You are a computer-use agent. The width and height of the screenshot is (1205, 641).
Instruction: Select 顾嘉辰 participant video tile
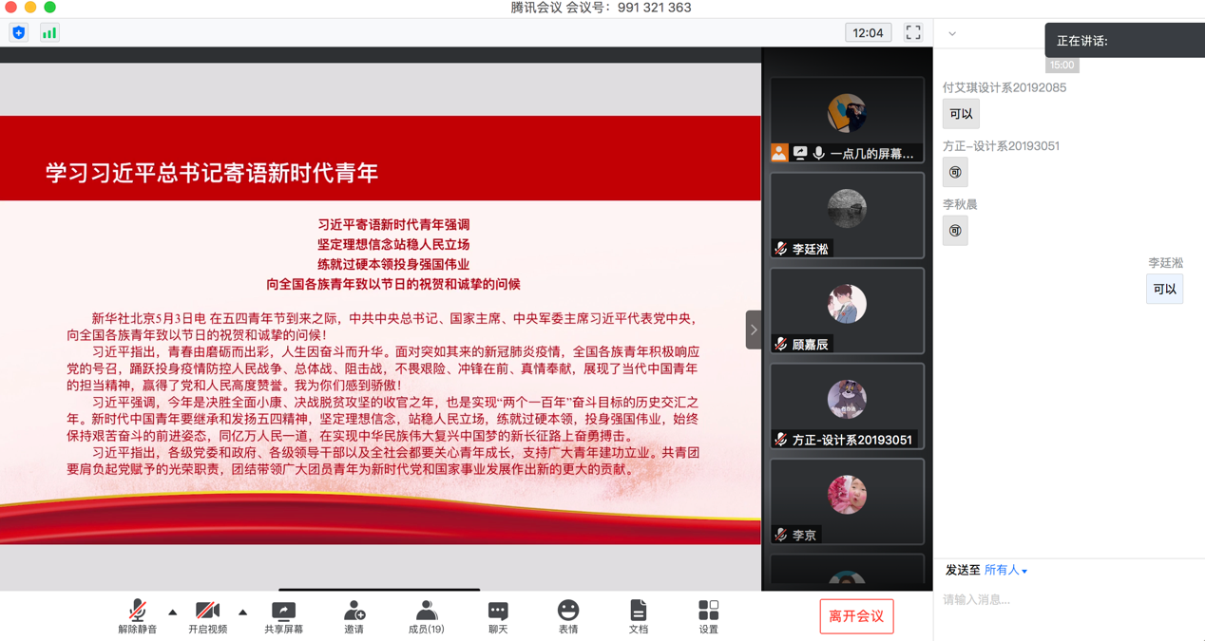pyautogui.click(x=847, y=311)
